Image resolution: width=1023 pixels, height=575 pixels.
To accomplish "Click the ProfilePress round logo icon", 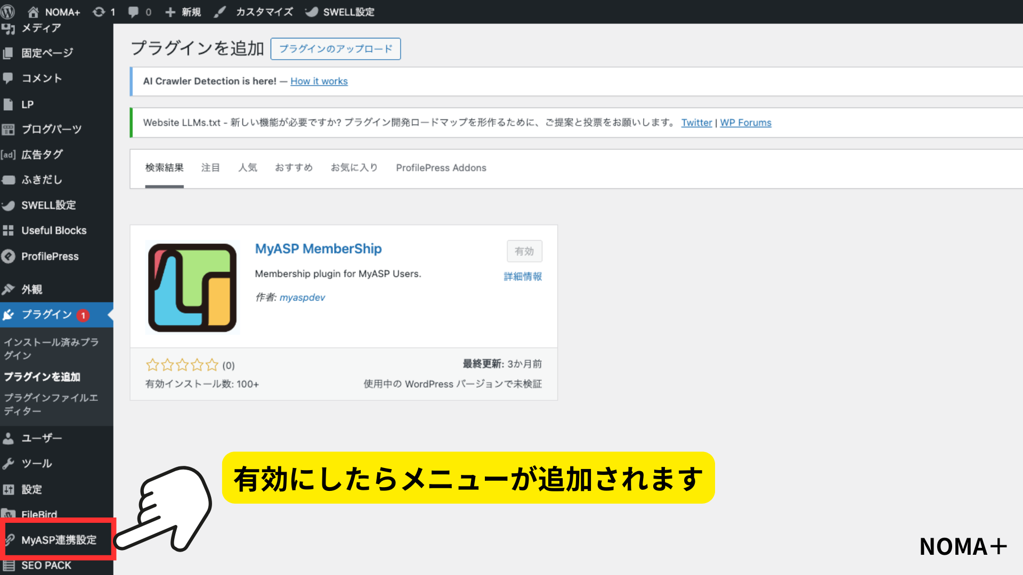I will pos(8,257).
